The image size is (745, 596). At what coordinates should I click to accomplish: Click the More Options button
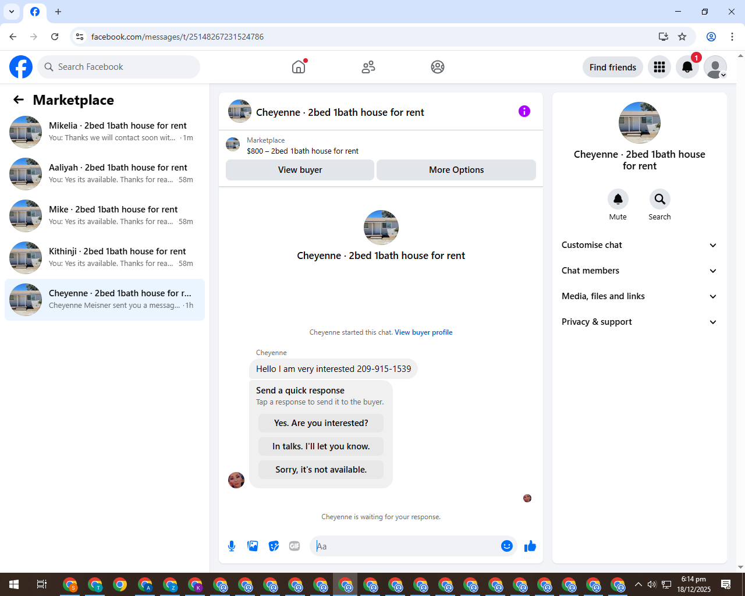(456, 170)
